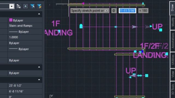The height and width of the screenshot is (98, 175).
Task: Switch to the Utilities palette tab
Action: (173, 60)
